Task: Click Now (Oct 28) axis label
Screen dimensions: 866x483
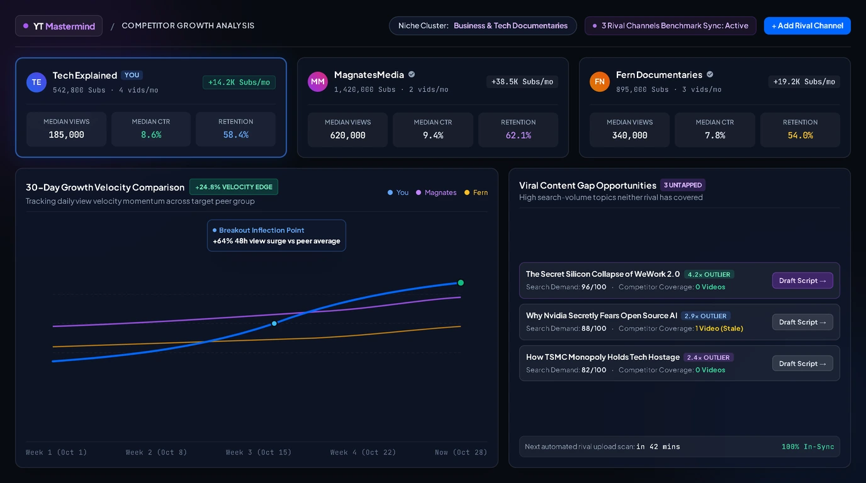Action: click(x=461, y=452)
